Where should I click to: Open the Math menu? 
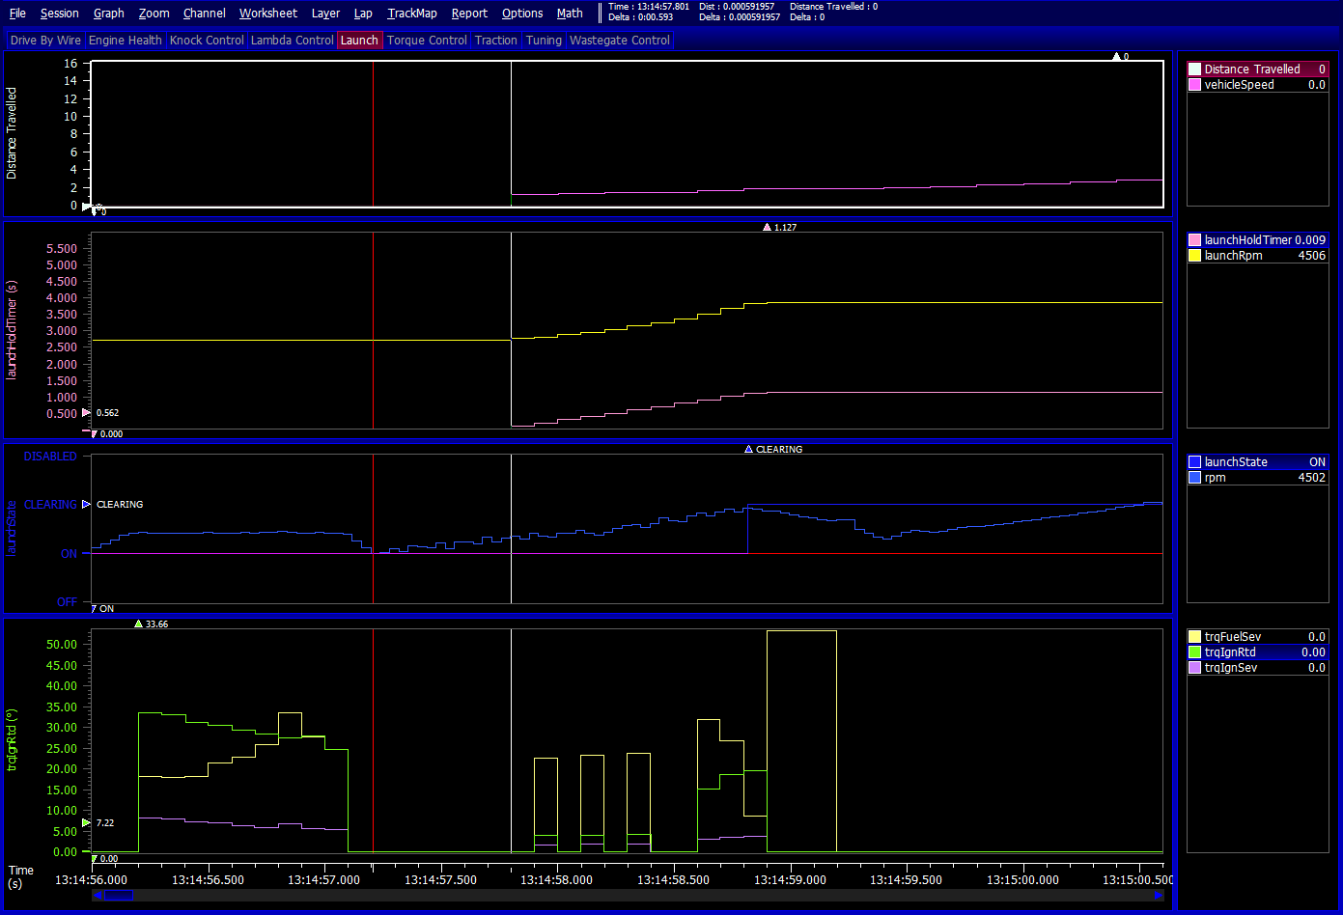pos(570,14)
